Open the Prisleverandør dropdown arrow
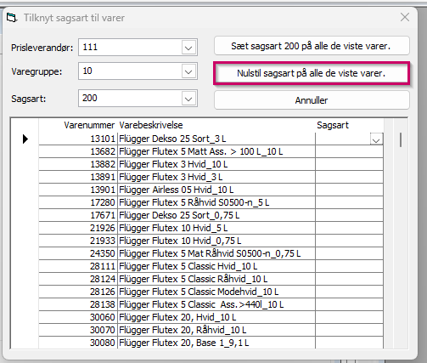The width and height of the screenshot is (427, 363). coord(188,48)
